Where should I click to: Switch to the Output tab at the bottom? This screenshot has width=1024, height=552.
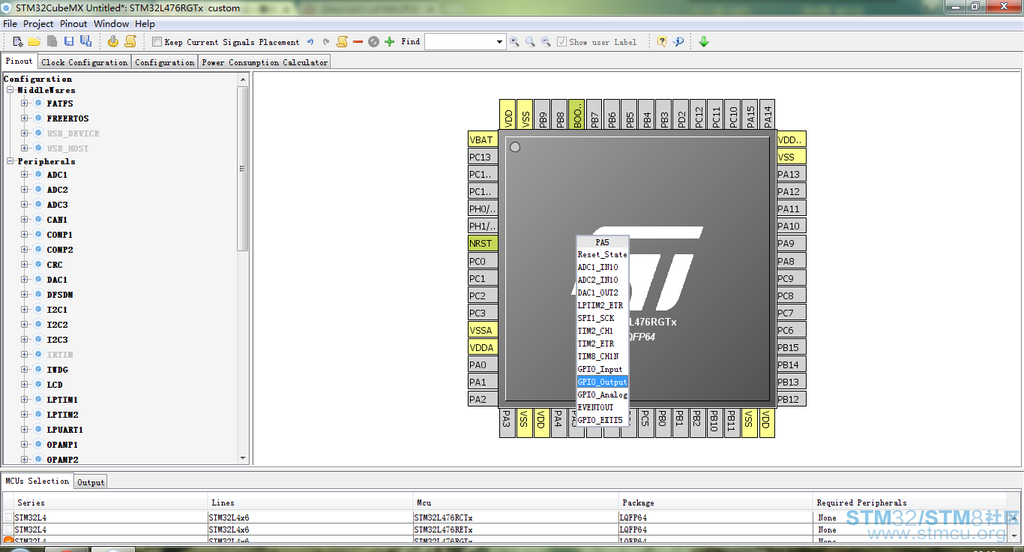[x=91, y=482]
